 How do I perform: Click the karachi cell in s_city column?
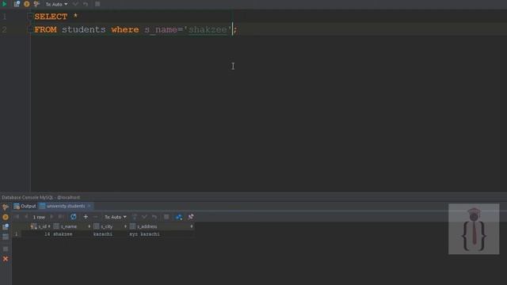pos(103,234)
